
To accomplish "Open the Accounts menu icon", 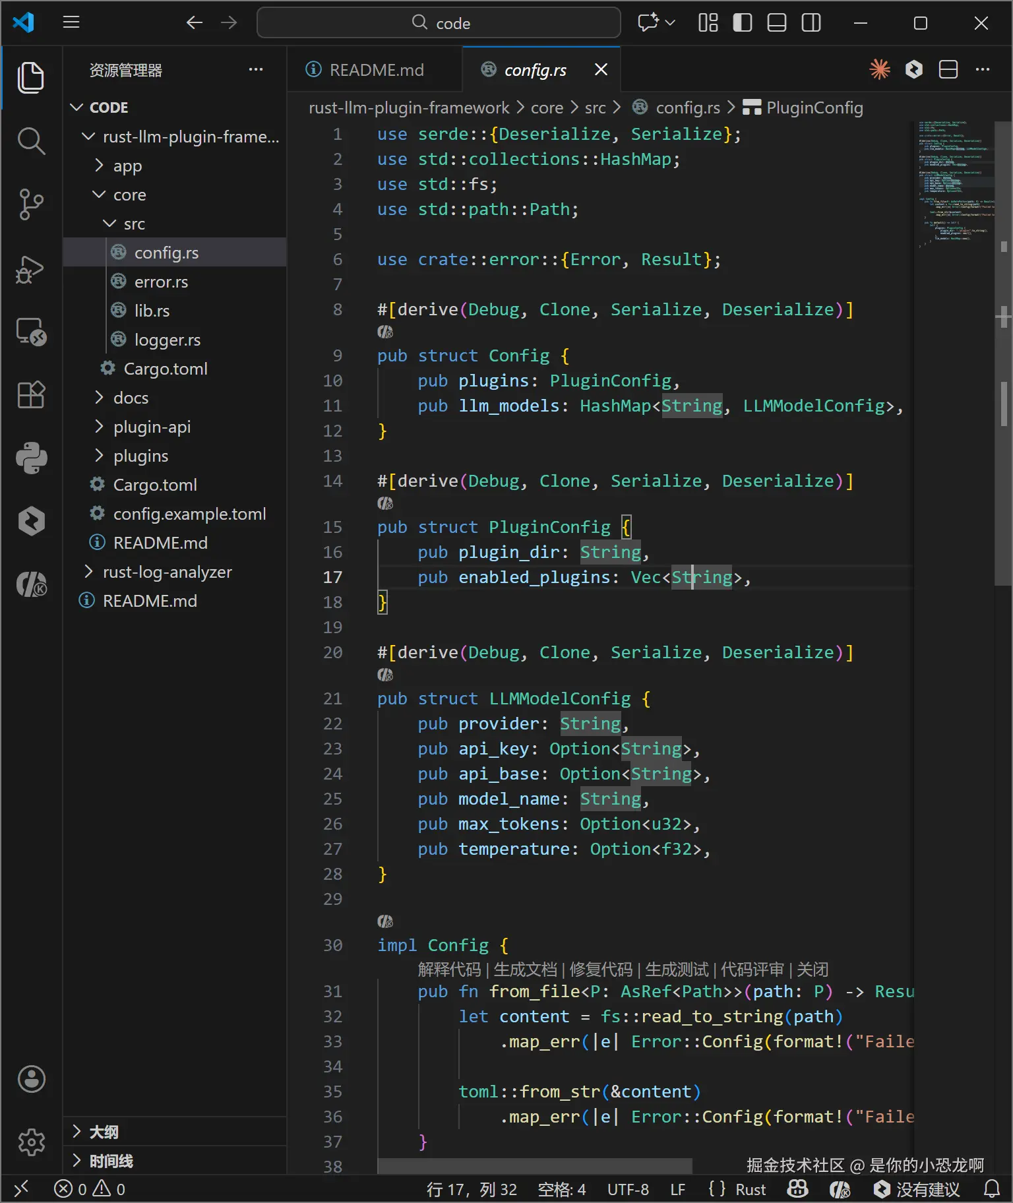I will coord(31,1079).
